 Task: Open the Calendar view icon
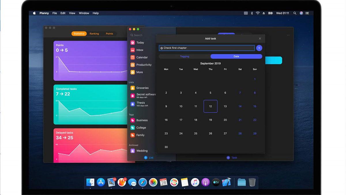tap(133, 57)
